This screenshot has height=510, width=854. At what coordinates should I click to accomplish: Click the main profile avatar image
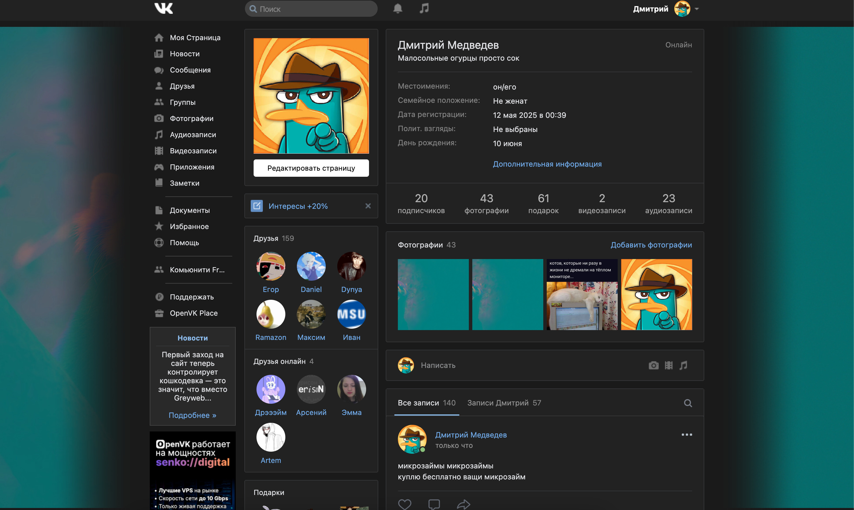pos(311,96)
